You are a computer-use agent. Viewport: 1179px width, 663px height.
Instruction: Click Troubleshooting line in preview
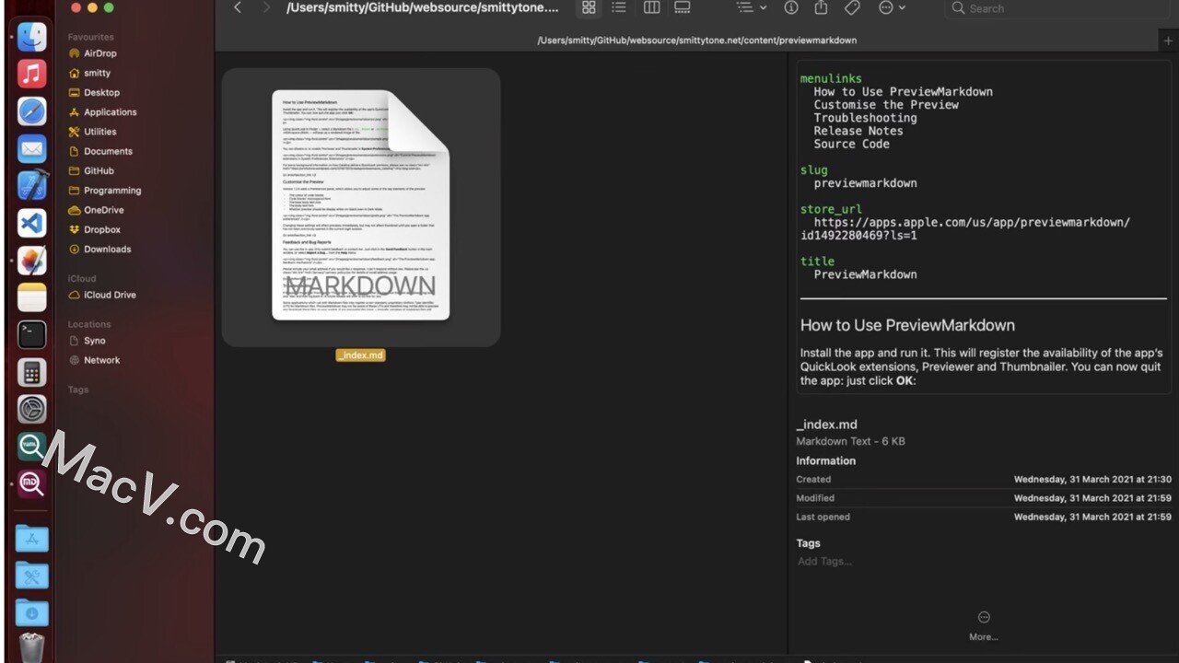(865, 118)
